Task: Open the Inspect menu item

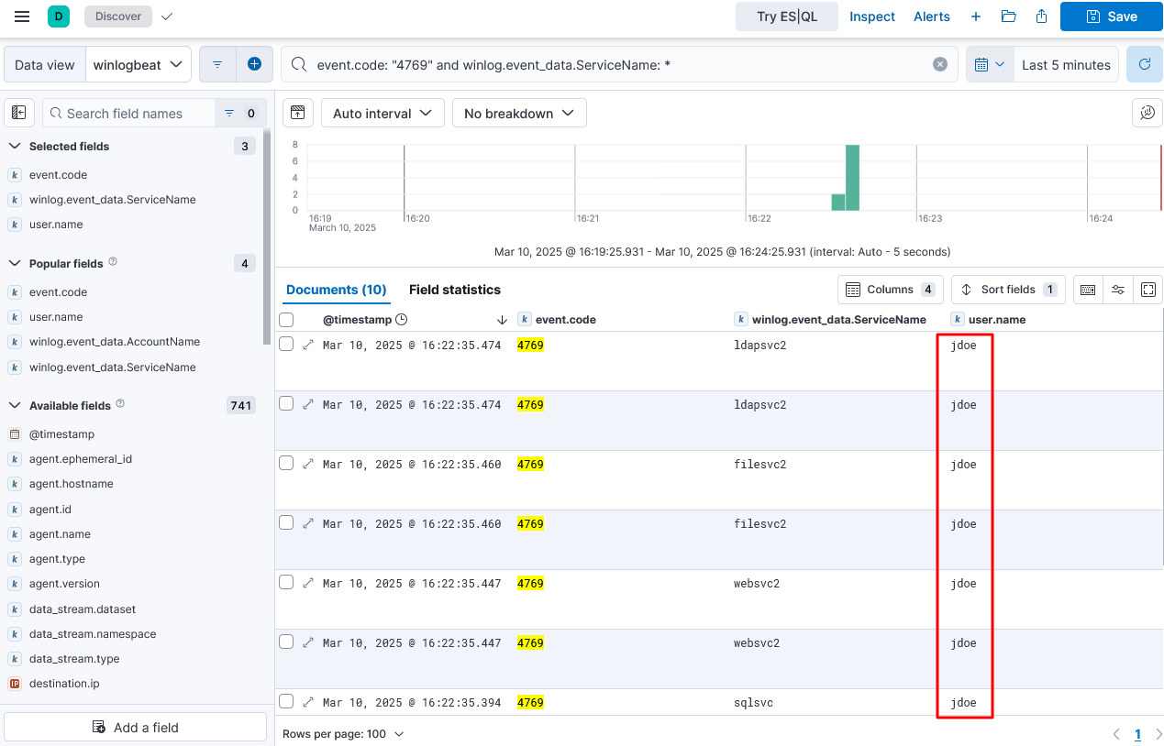Action: tap(871, 16)
